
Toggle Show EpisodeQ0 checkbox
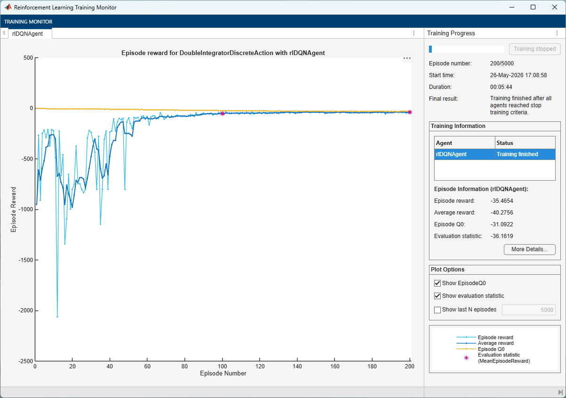437,283
